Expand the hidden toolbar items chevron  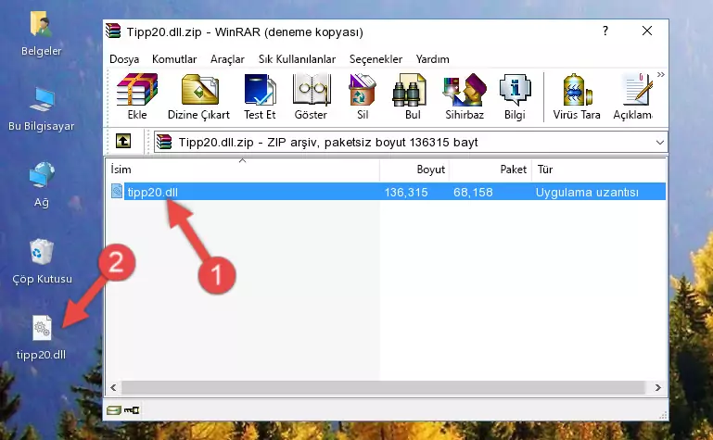pyautogui.click(x=661, y=75)
